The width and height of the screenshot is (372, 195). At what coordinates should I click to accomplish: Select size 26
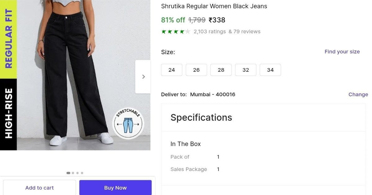click(x=196, y=70)
